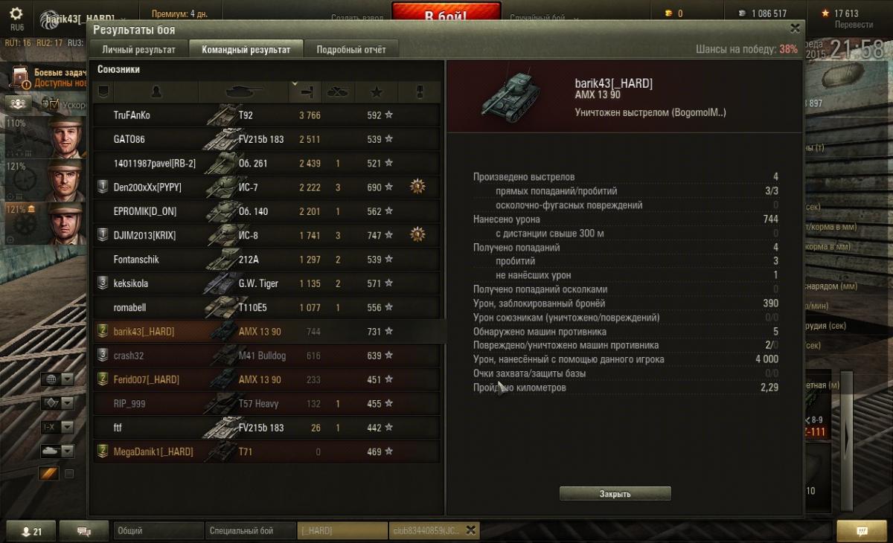893x543 pixels.
Task: Open the Подробный отчёт tab
Action: (351, 50)
